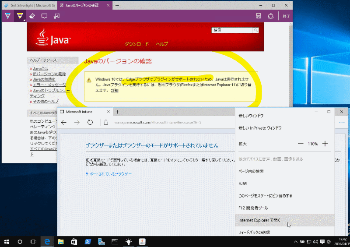Click the Java search magnifier icon

[x=256, y=30]
